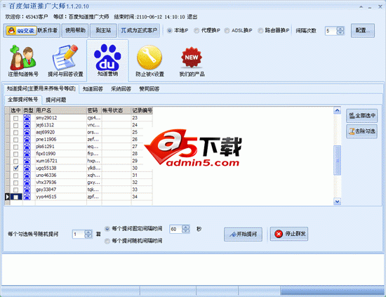Click the 间隔次数 number field

click(x=331, y=31)
